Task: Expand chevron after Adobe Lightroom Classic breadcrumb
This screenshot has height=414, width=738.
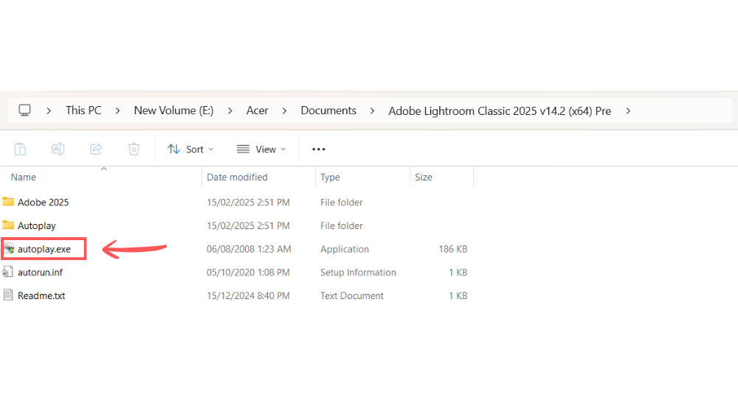Action: tap(628, 110)
